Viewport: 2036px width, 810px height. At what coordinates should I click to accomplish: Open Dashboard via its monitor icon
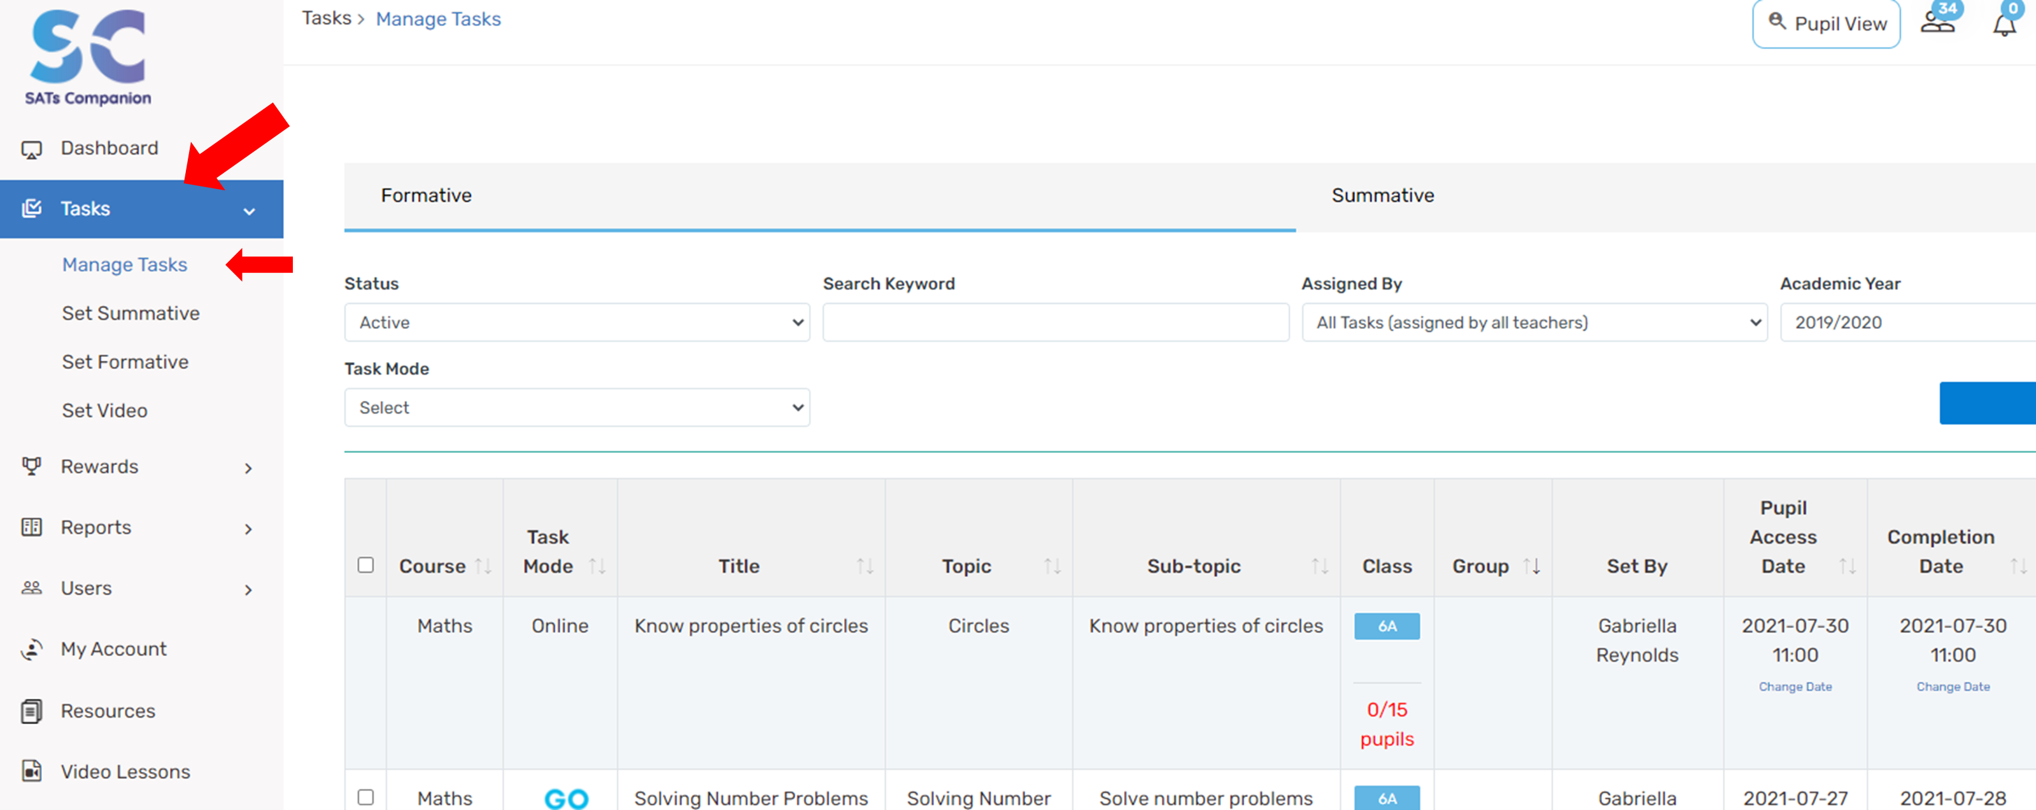[x=32, y=148]
